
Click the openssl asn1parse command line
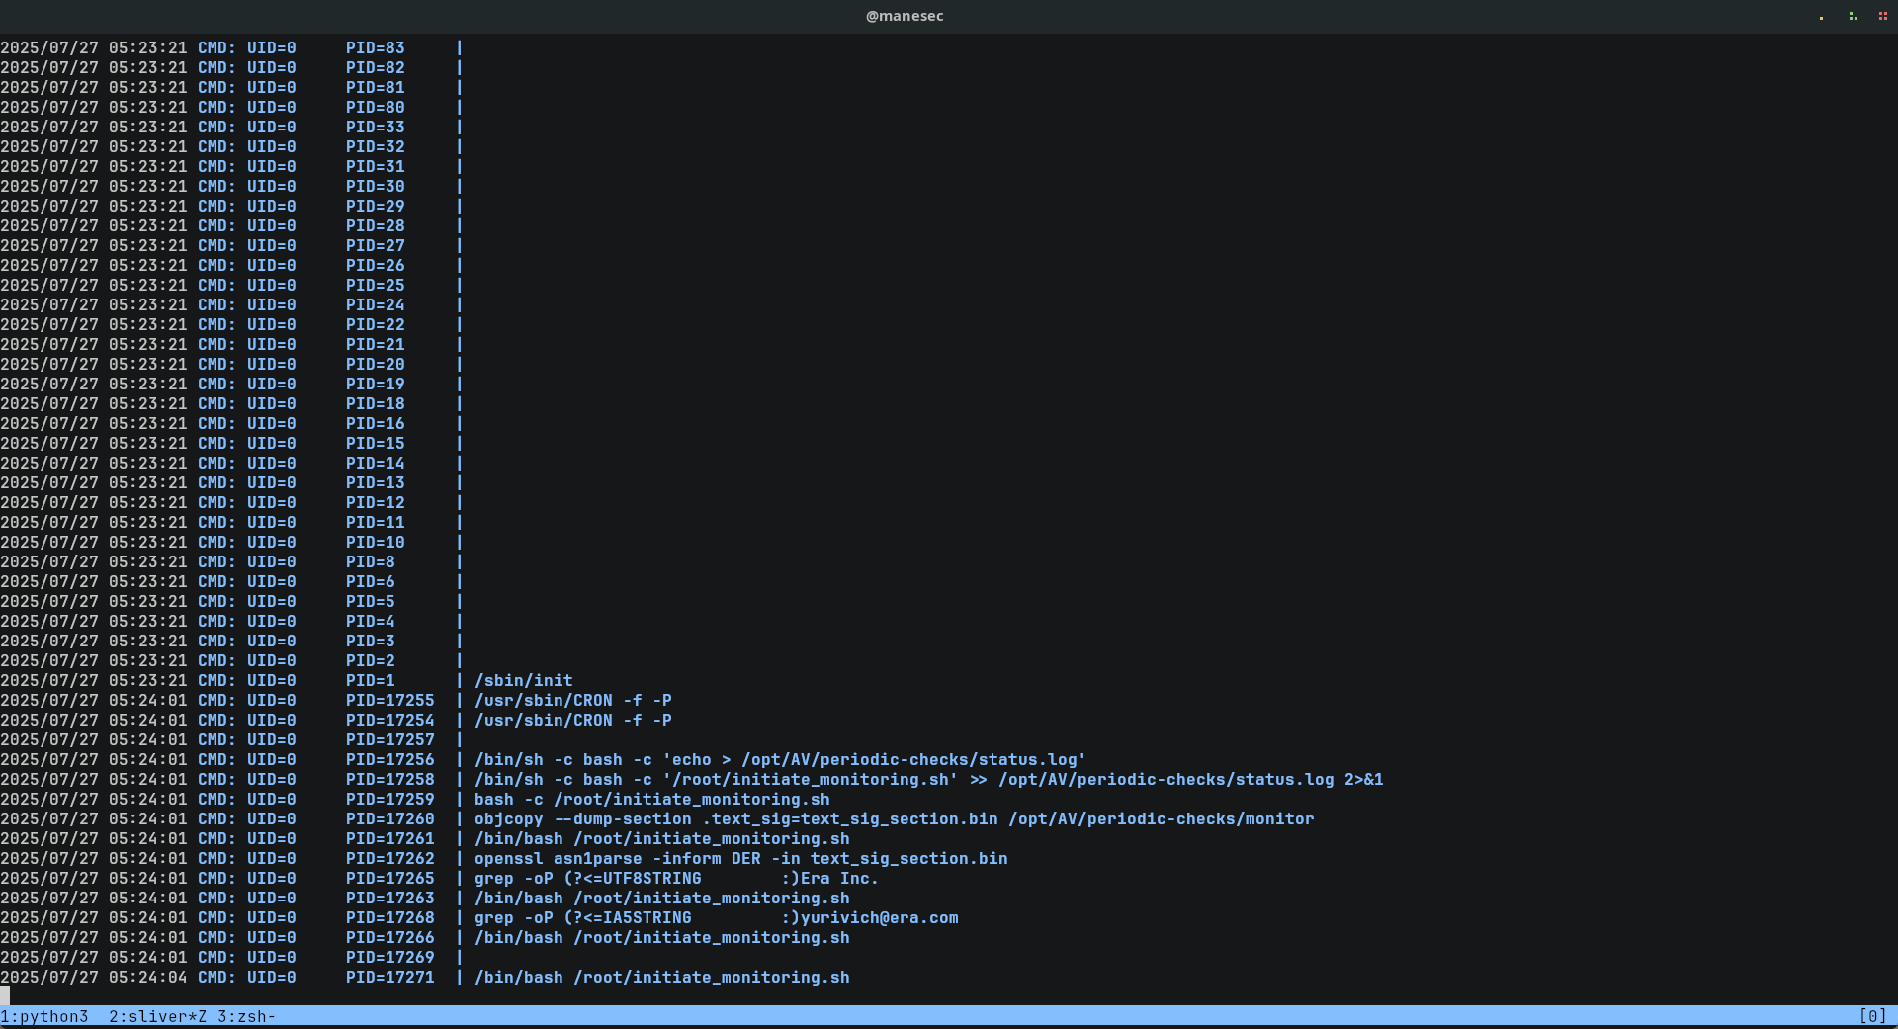pos(740,858)
